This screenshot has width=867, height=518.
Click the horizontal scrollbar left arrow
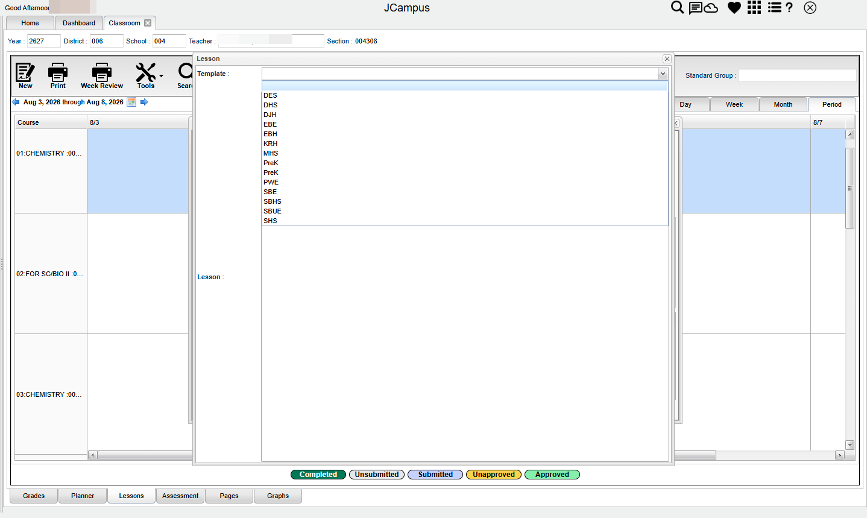click(92, 455)
